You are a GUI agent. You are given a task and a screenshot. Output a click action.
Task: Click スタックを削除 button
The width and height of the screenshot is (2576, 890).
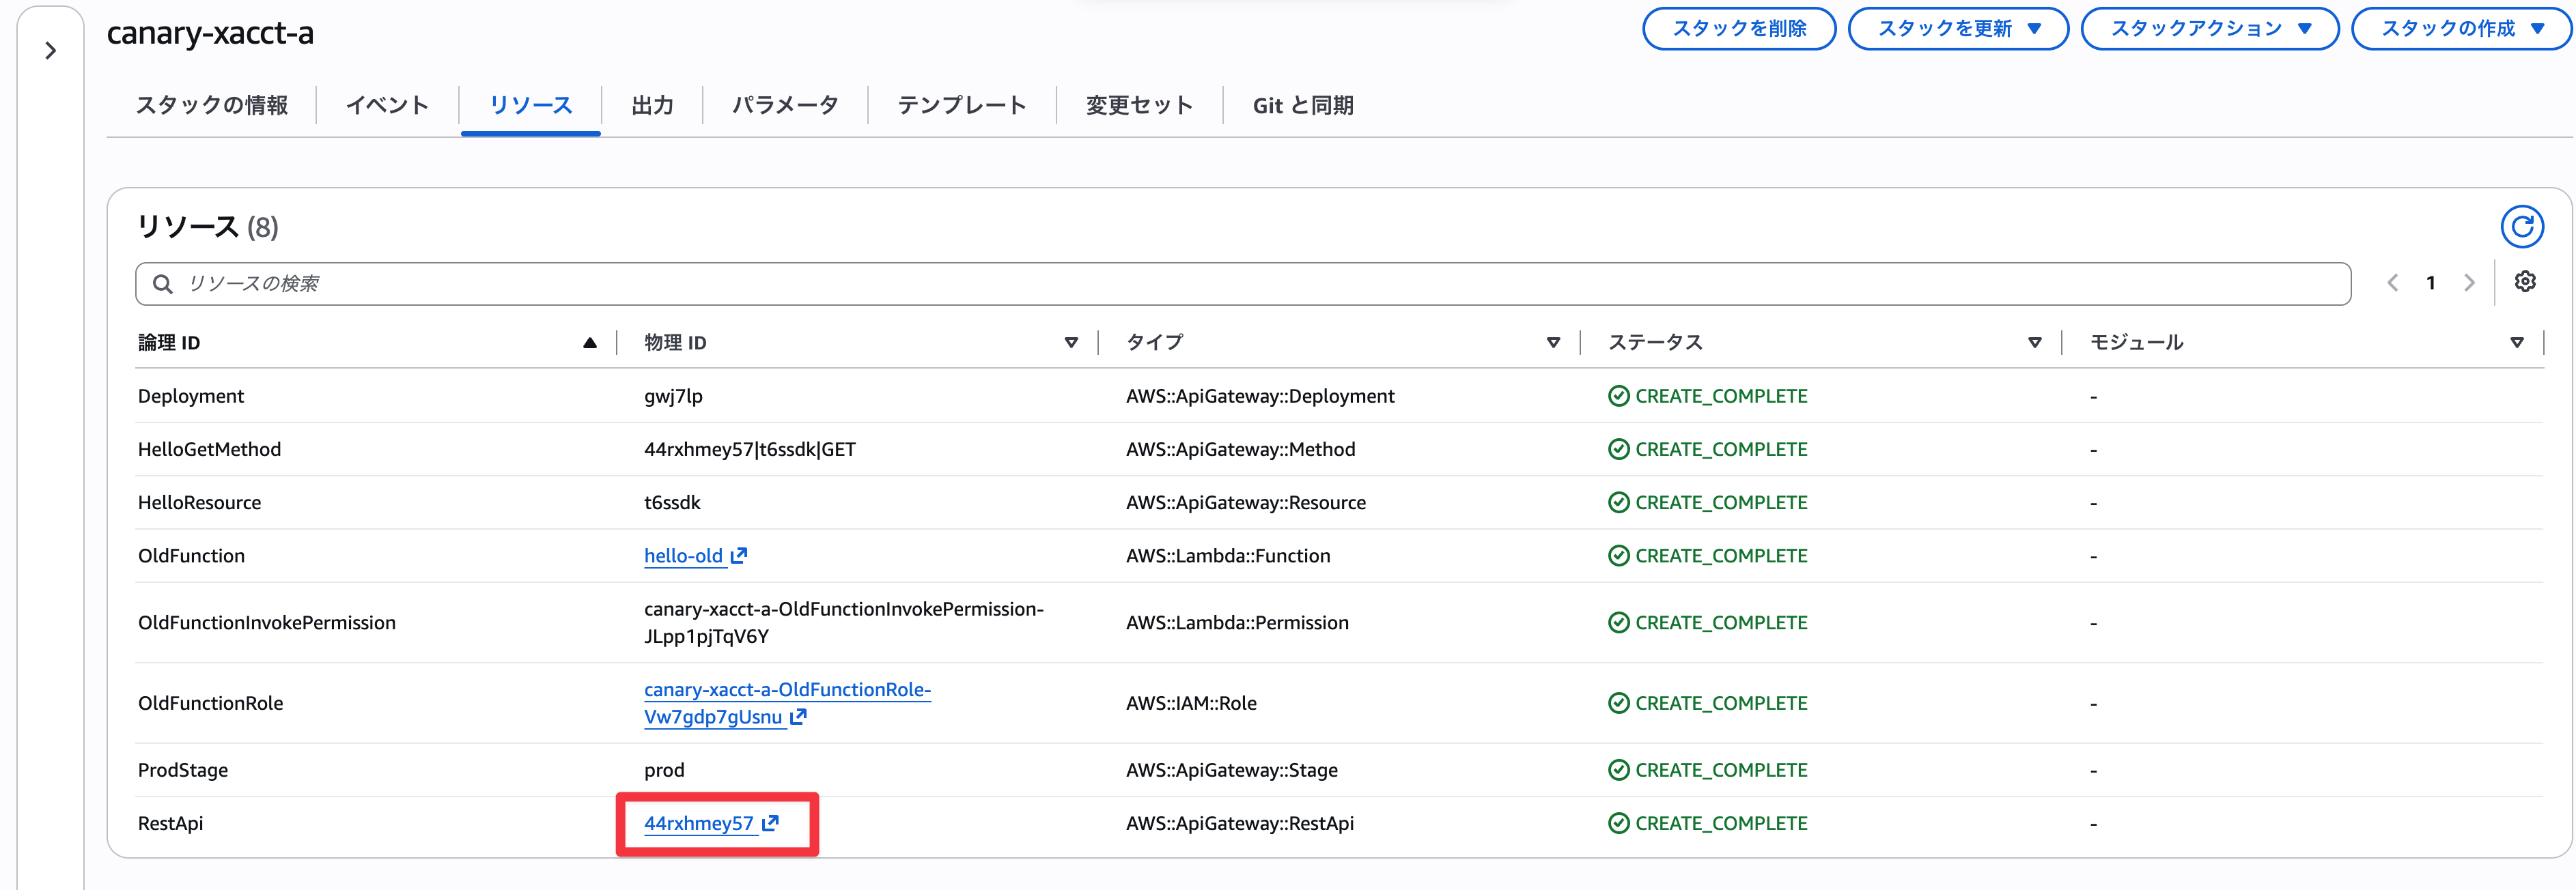point(1739,28)
